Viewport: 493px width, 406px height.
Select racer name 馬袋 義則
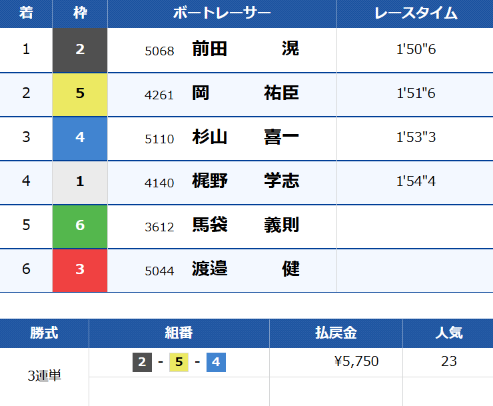(x=245, y=225)
